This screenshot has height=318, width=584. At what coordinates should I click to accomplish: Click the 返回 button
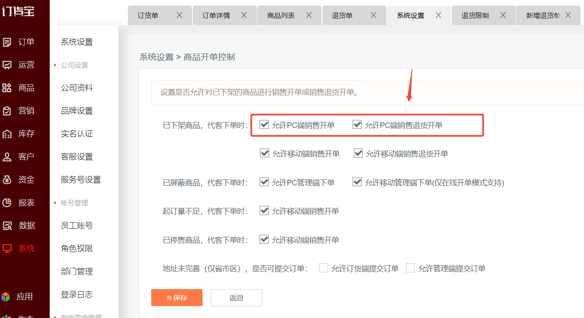pos(236,298)
